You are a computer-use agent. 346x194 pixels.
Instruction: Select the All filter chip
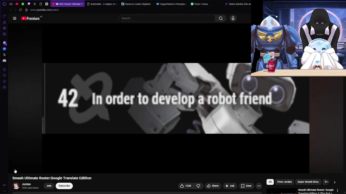[x=270, y=182]
